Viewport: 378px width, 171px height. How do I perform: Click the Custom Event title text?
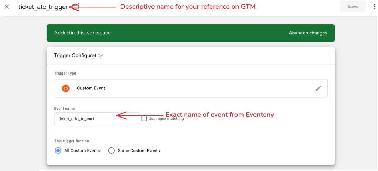91,88
